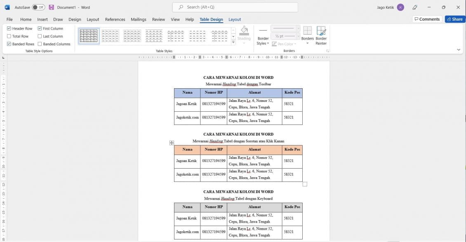Expand the Table Styles gallery

233,42
